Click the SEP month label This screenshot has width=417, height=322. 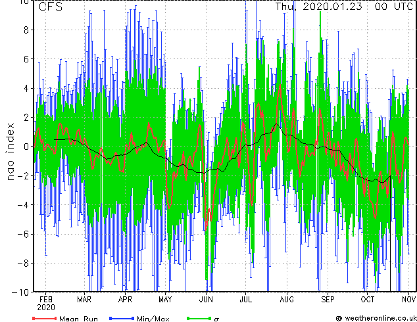(x=328, y=300)
